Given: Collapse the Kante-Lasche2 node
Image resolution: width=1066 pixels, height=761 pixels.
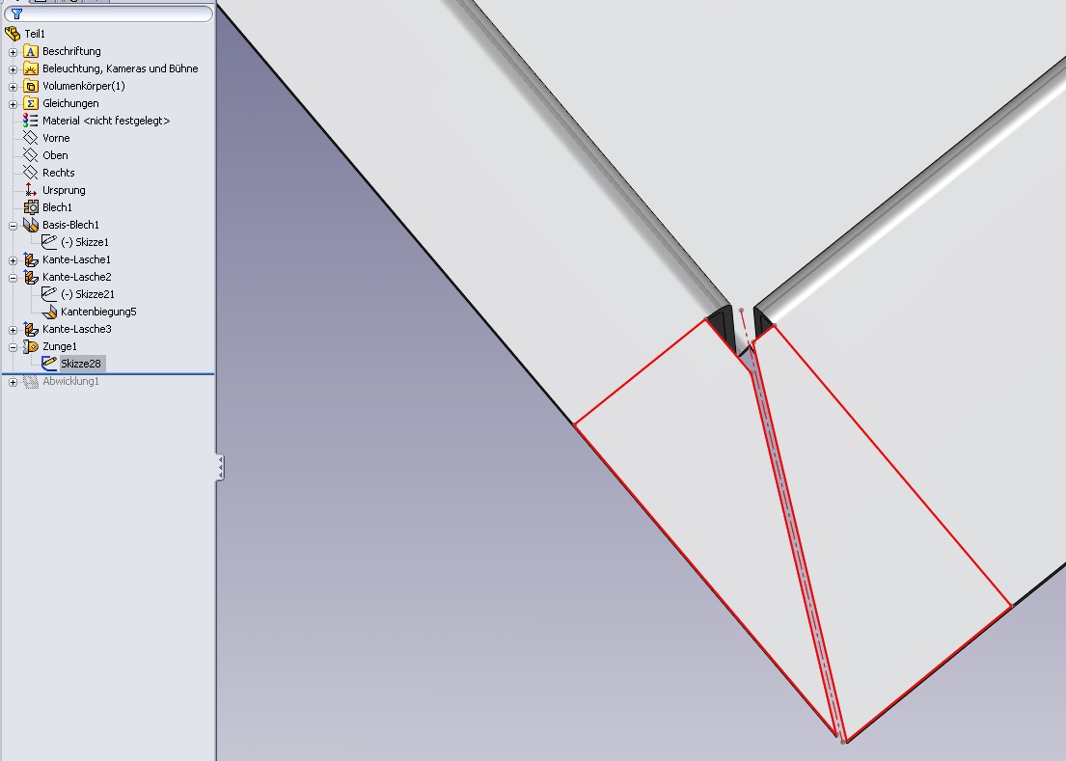Looking at the screenshot, I should [13, 277].
